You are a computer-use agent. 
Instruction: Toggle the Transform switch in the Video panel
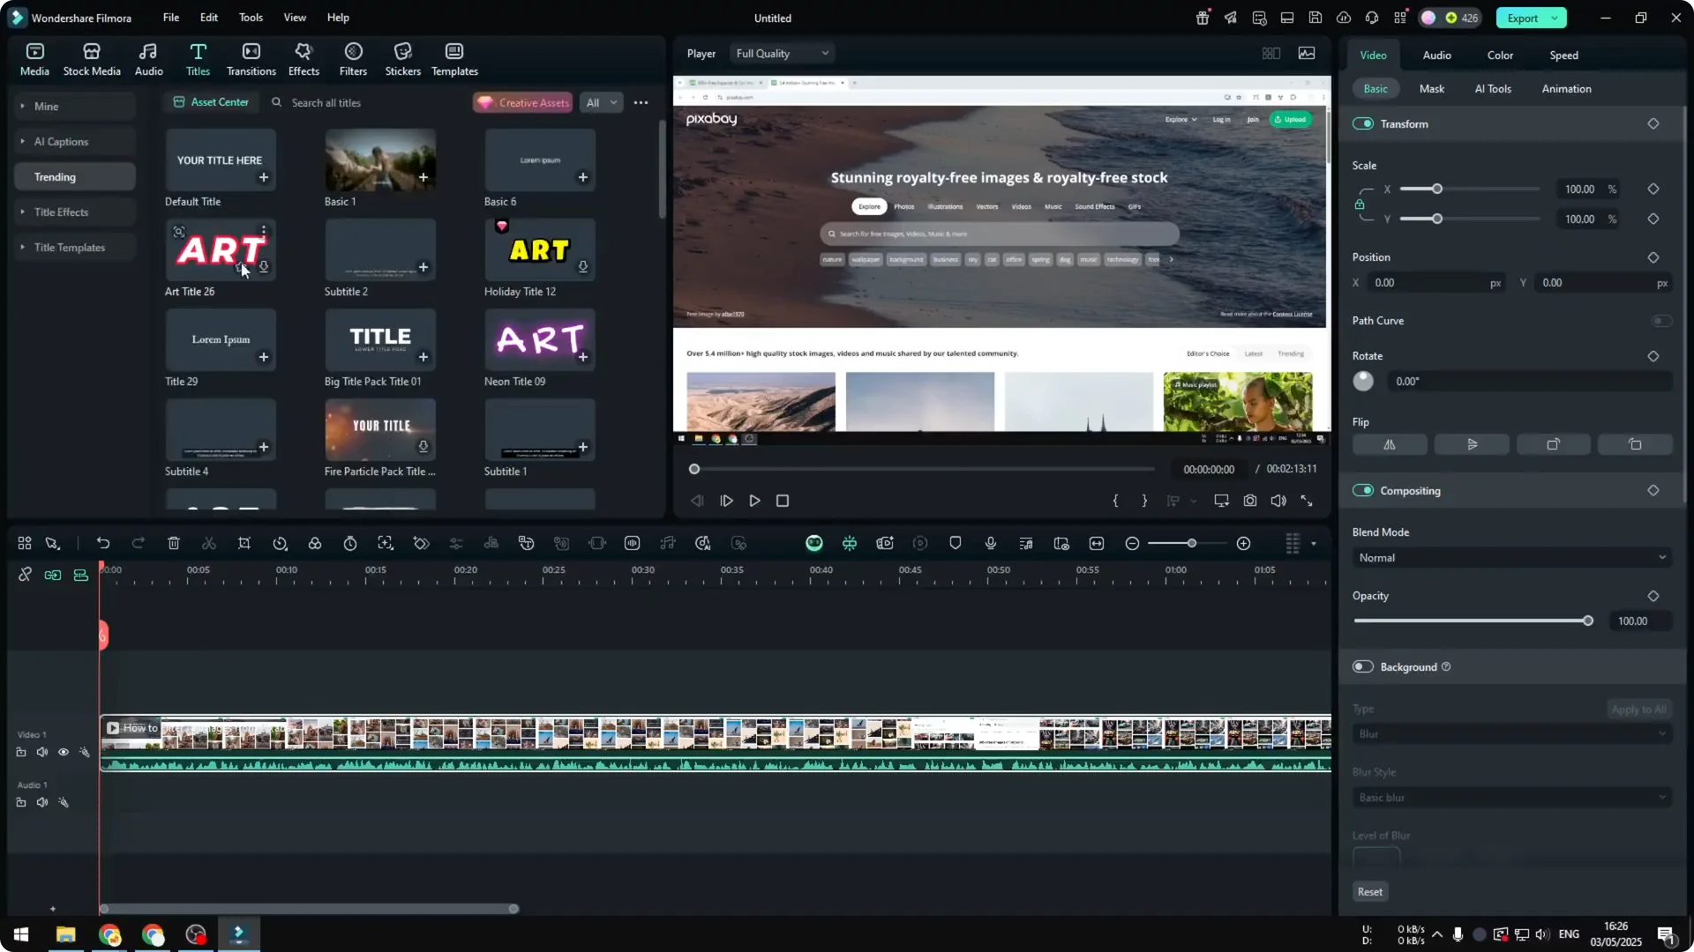[x=1365, y=123]
